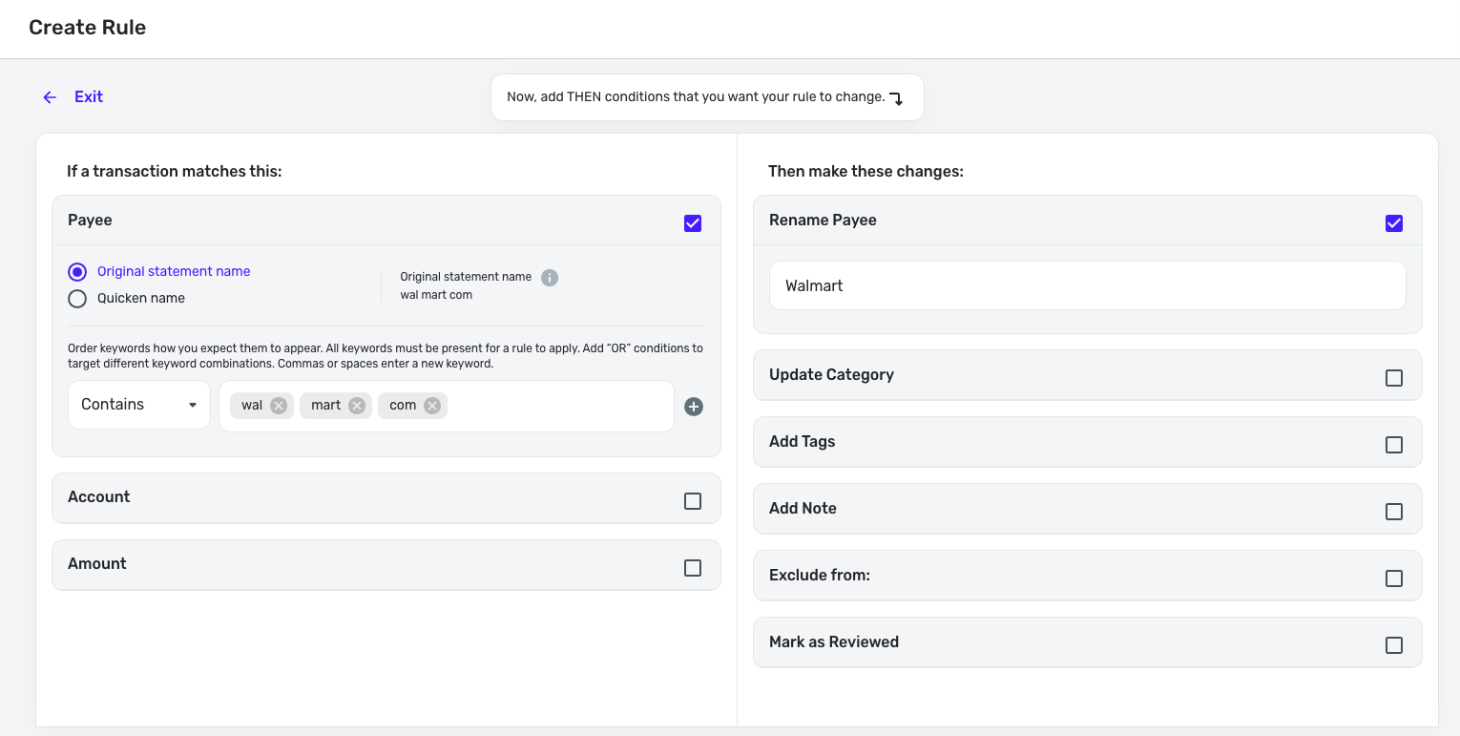Screen dimensions: 1460x736
Task: Enable the Amount condition checkbox
Action: [693, 568]
